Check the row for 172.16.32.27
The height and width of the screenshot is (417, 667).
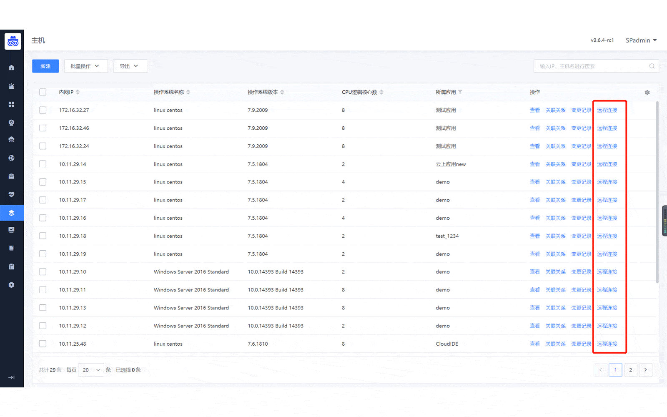43,110
